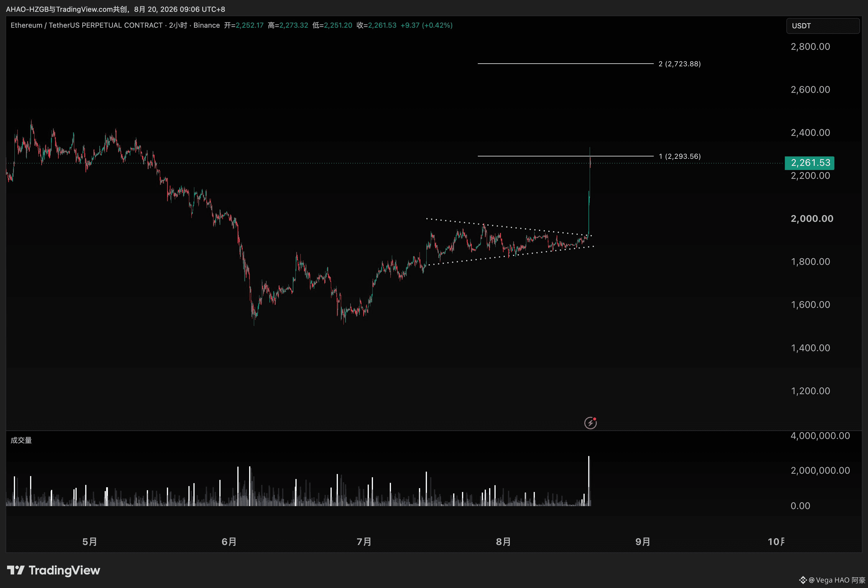Click the 2,400.00 price axis label
The image size is (868, 588).
811,133
